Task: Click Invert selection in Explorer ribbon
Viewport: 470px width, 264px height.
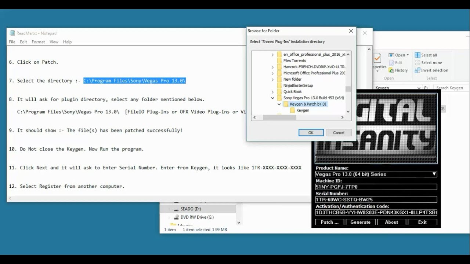Action: click(431, 70)
